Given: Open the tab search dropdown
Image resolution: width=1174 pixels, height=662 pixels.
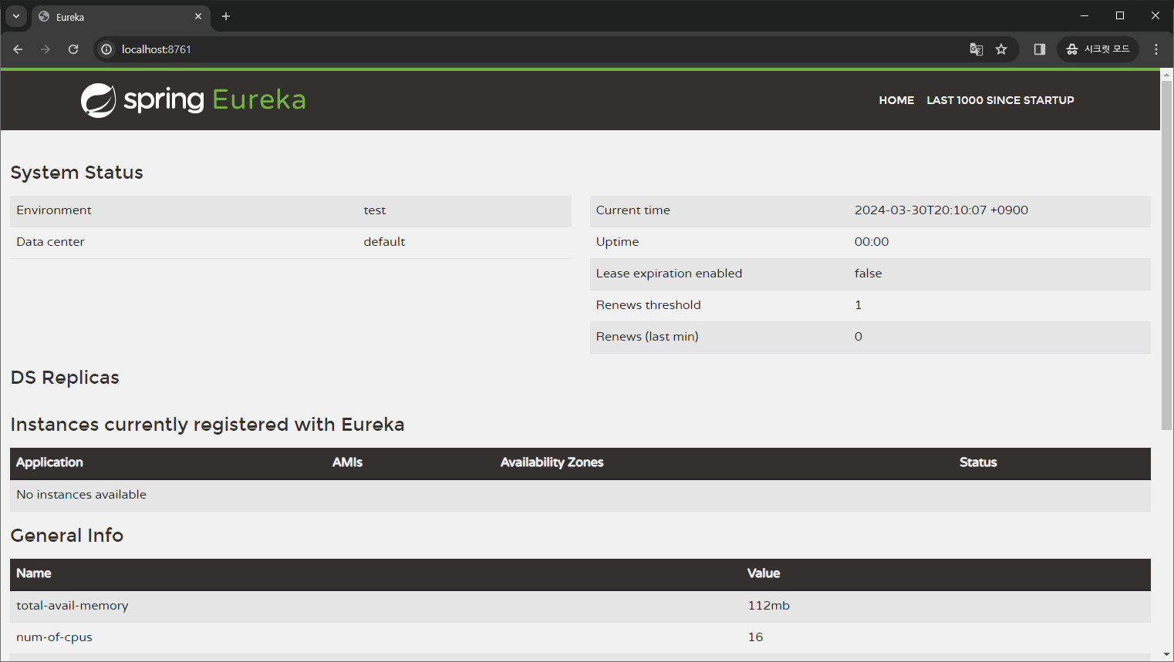Looking at the screenshot, I should coord(16,16).
